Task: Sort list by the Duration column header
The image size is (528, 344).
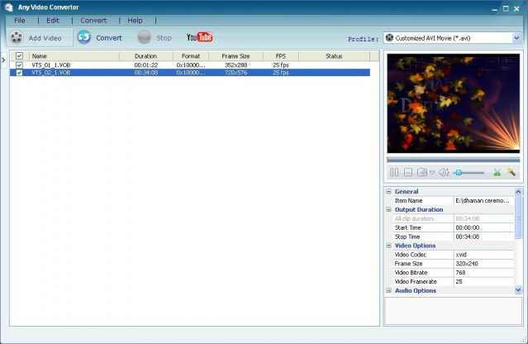Action: [146, 56]
